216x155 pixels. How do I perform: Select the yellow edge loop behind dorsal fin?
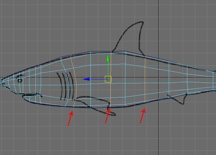145,79
